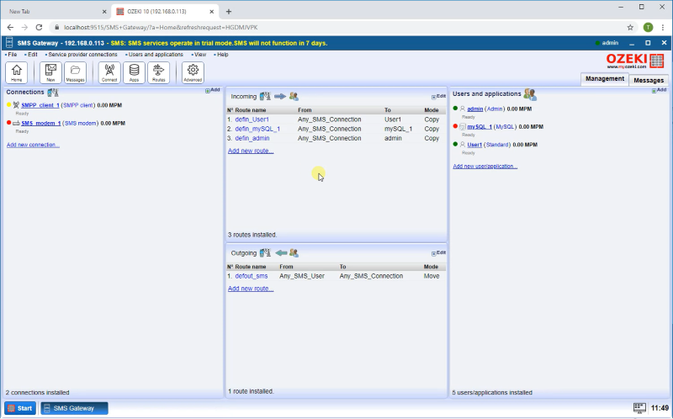Click the mySQL_1 database icon
Viewport: 673px width, 419px height.
pyautogui.click(x=462, y=127)
